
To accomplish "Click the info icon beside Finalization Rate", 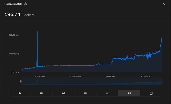I will [25, 4].
